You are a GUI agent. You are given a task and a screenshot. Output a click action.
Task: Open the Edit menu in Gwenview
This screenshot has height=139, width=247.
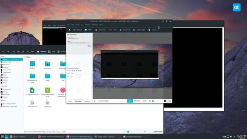point(73,25)
